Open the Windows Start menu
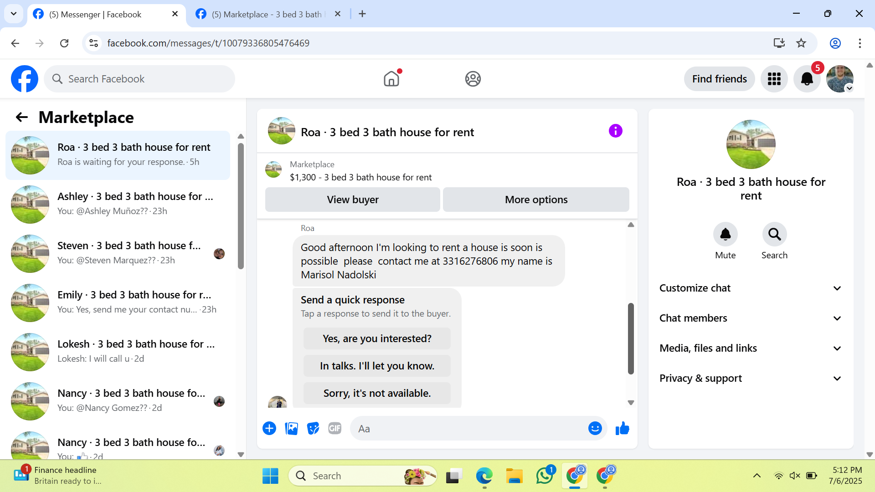This screenshot has width=875, height=492. pos(270,476)
